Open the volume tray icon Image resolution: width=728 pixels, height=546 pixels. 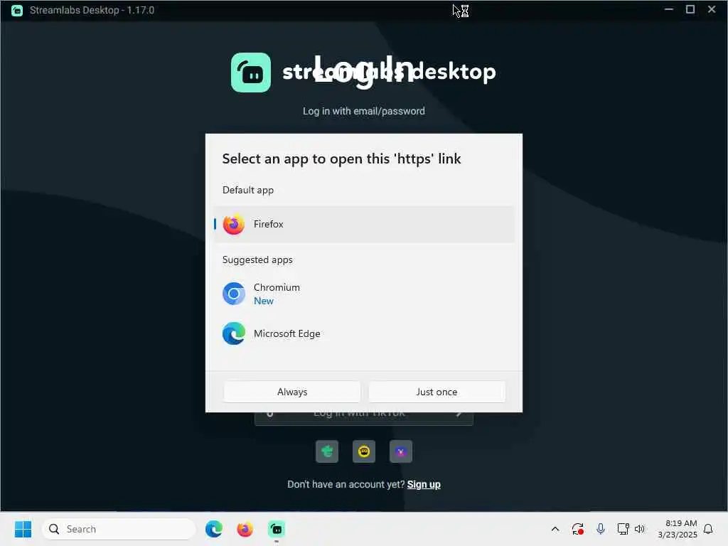640,529
